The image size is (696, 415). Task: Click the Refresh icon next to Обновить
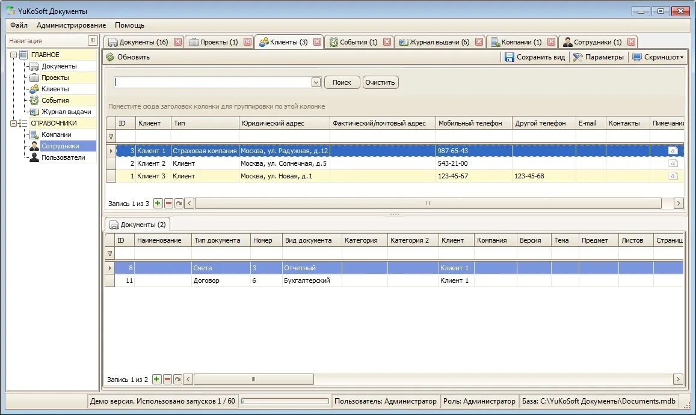click(x=110, y=57)
